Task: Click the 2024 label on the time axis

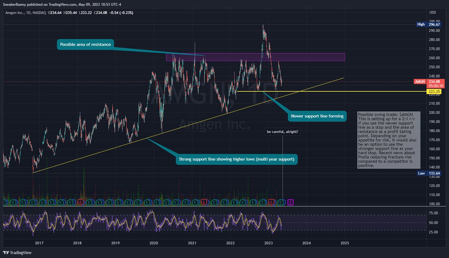Action: click(306, 243)
